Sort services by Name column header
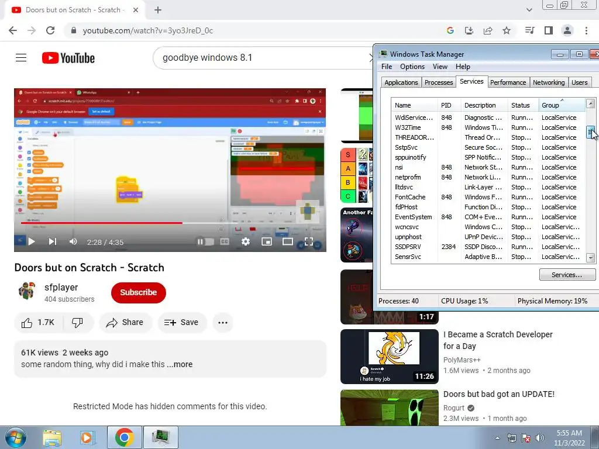The width and height of the screenshot is (599, 449). click(415, 105)
